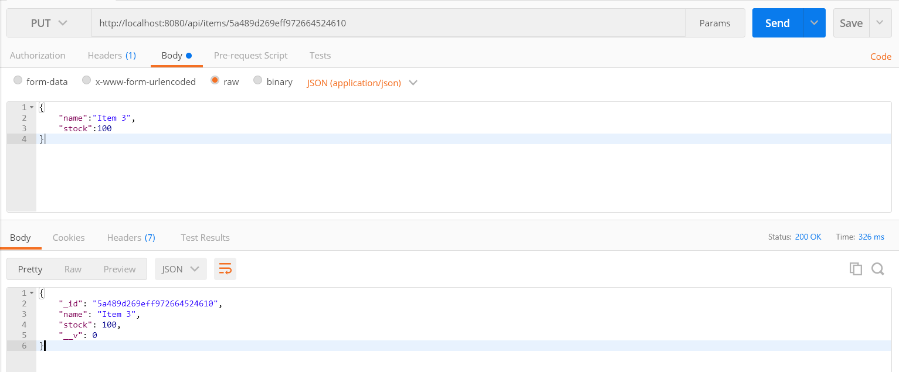Click the "name":"Item 3" request line
The height and width of the screenshot is (372, 899).
pos(97,118)
